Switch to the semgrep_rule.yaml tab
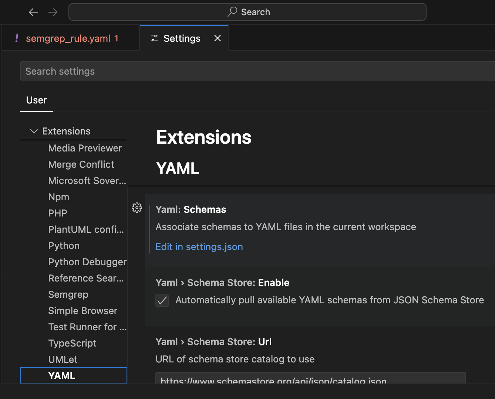 [72, 38]
